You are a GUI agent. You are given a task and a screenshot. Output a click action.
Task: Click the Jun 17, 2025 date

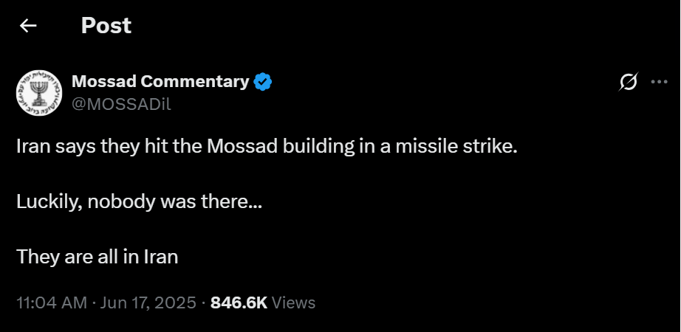coord(148,302)
